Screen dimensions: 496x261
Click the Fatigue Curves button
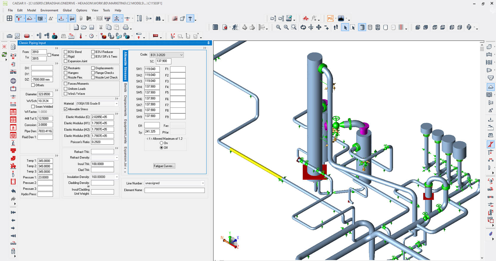tap(164, 166)
